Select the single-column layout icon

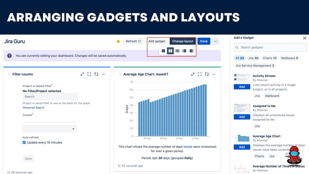pos(163,51)
